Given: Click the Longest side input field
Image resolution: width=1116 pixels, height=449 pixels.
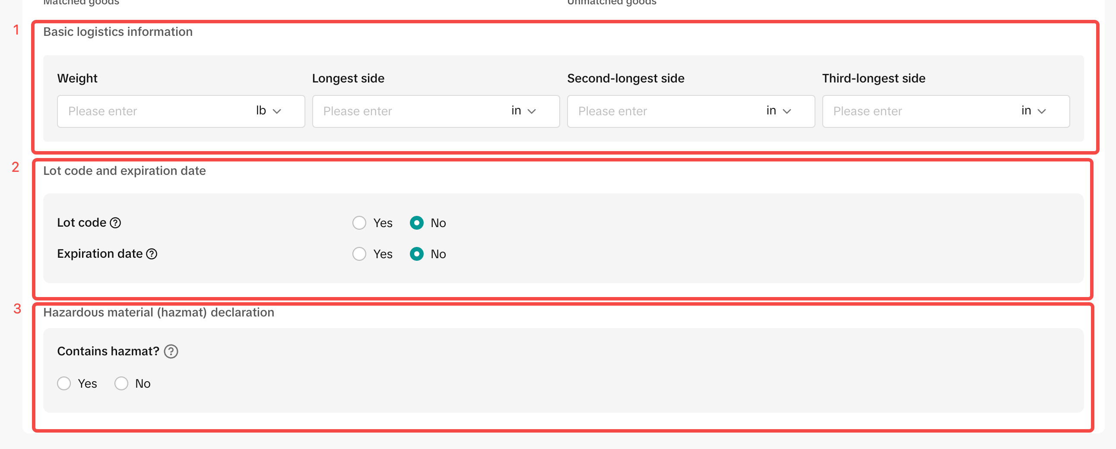Looking at the screenshot, I should [x=407, y=111].
